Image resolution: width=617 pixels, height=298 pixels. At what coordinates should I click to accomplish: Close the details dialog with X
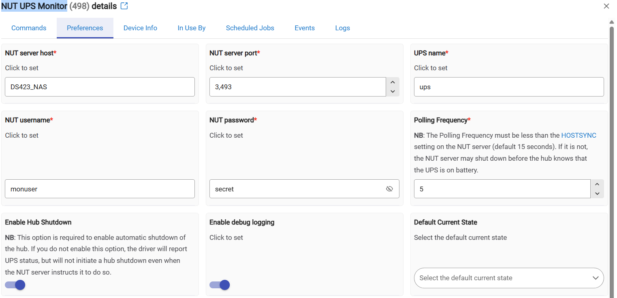click(606, 6)
